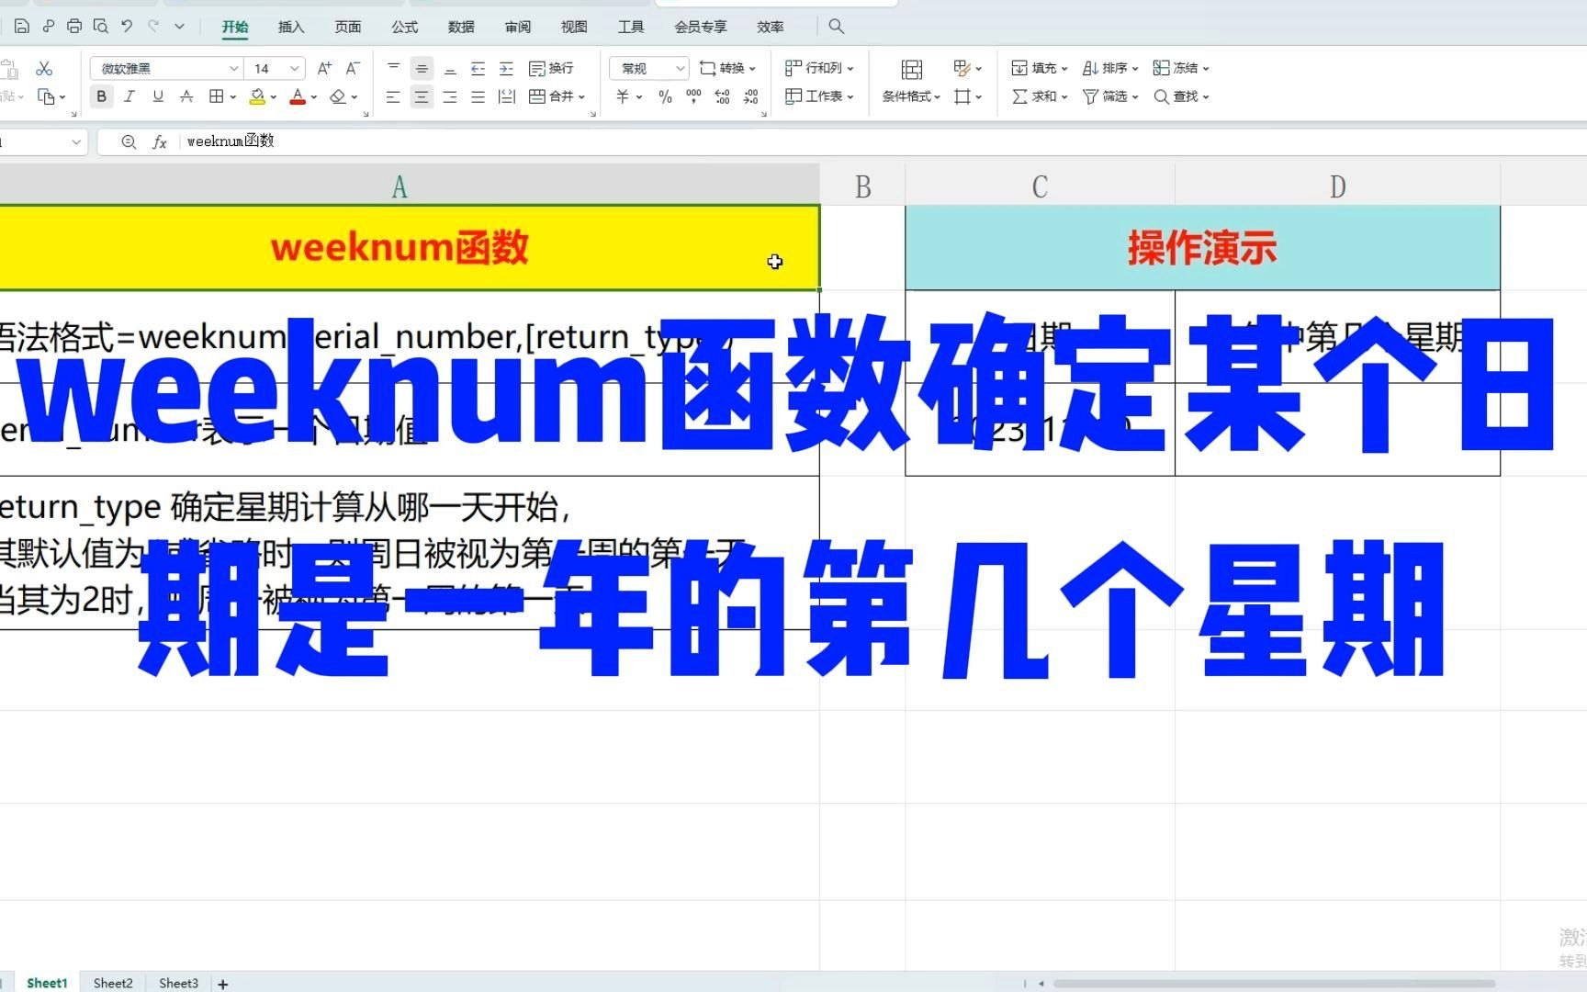
Task: Align text to the left
Action: point(393,96)
